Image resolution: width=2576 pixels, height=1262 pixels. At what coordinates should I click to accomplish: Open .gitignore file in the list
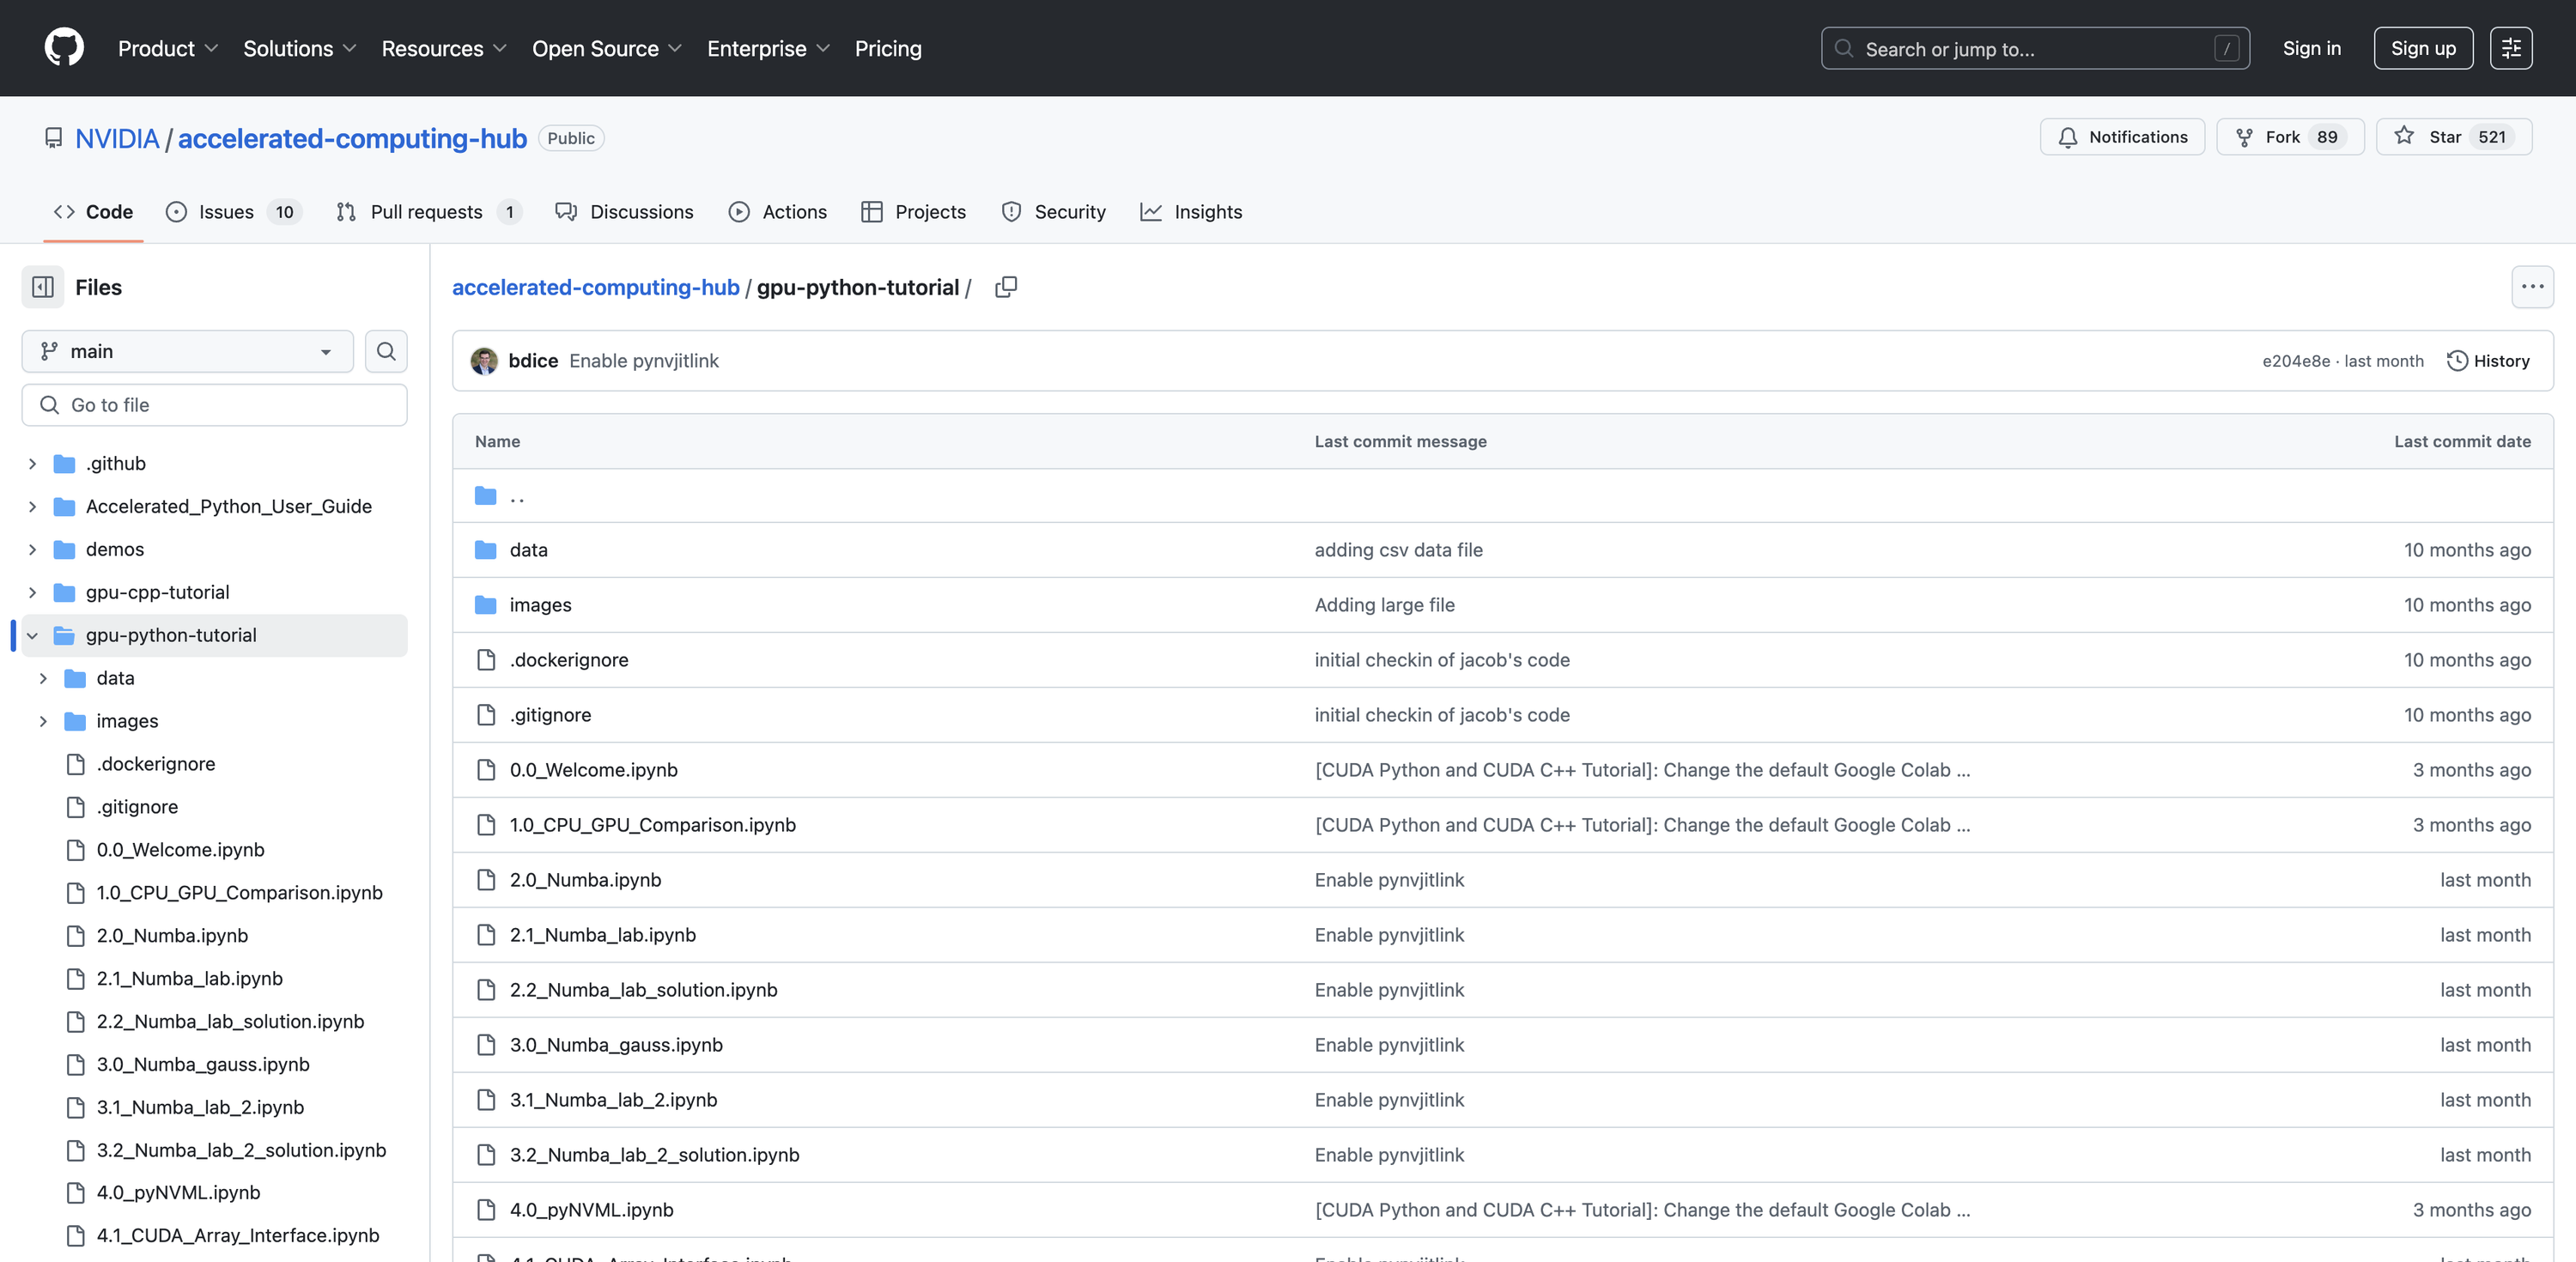click(x=550, y=715)
